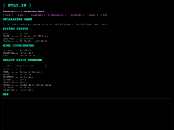Viewport: 174px width, 130px height.
Task: Click the HOME Center point line
Action: 19,56
